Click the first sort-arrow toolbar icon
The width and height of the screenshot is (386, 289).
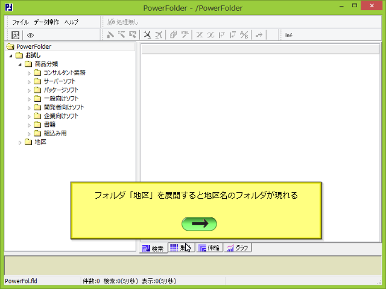(222, 35)
